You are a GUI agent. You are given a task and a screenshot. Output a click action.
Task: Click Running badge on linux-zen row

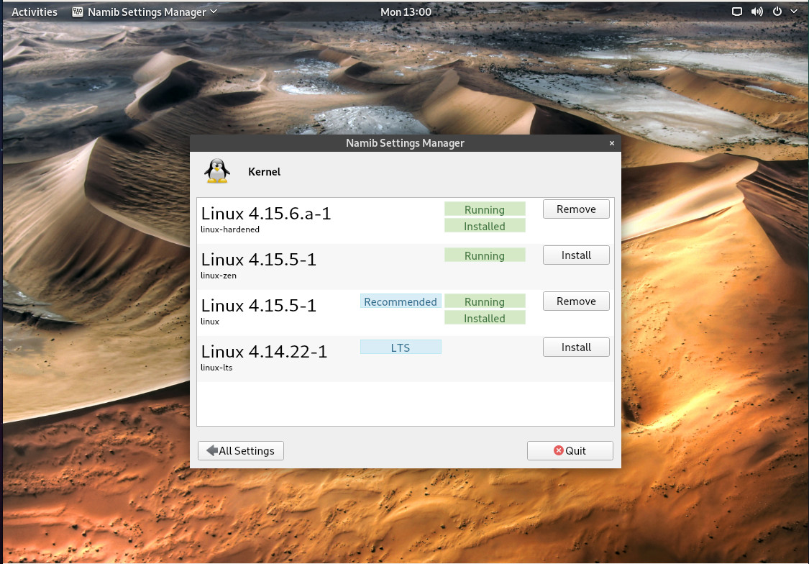(485, 255)
